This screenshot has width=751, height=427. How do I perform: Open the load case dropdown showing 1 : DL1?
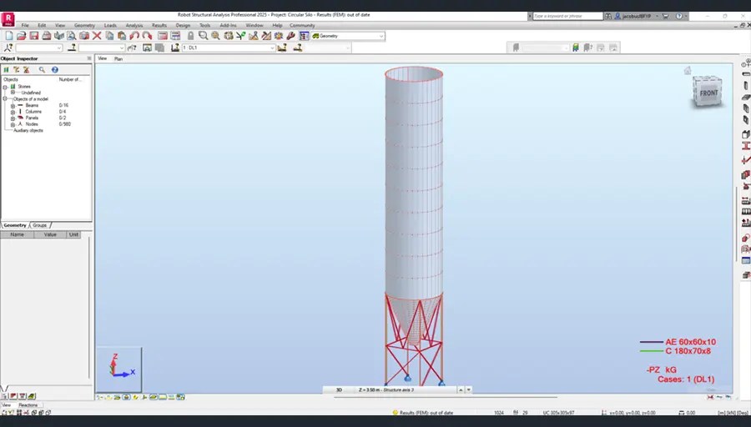(x=271, y=48)
